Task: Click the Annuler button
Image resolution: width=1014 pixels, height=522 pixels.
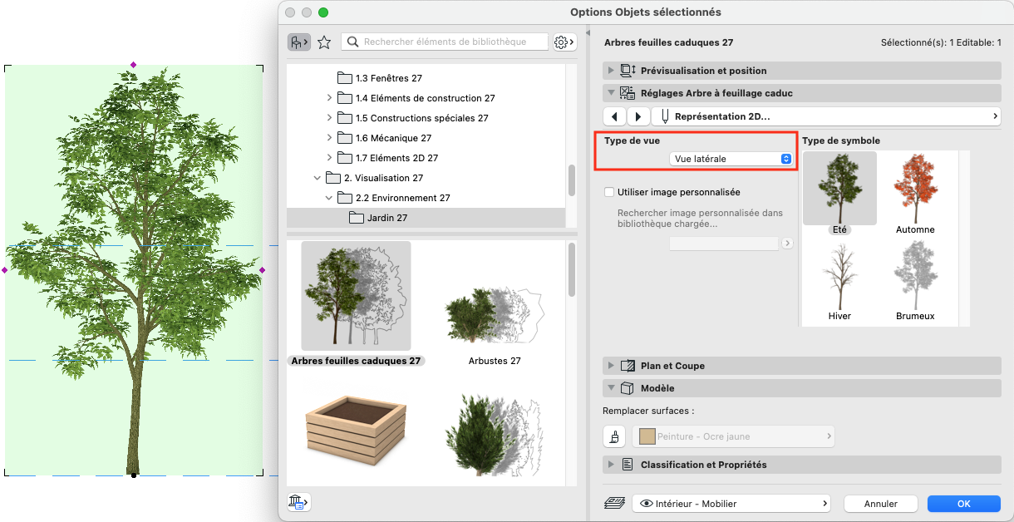Action: (x=881, y=503)
